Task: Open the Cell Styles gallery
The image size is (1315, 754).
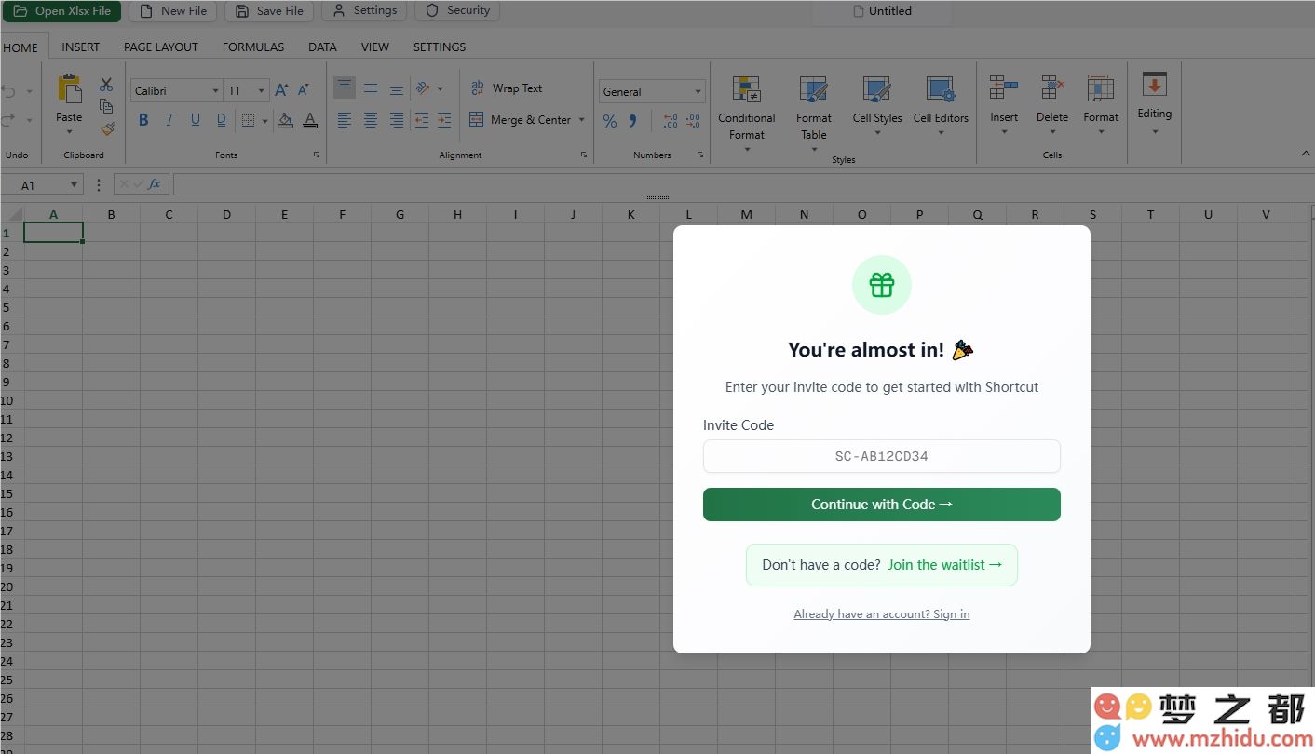Action: [x=877, y=105]
